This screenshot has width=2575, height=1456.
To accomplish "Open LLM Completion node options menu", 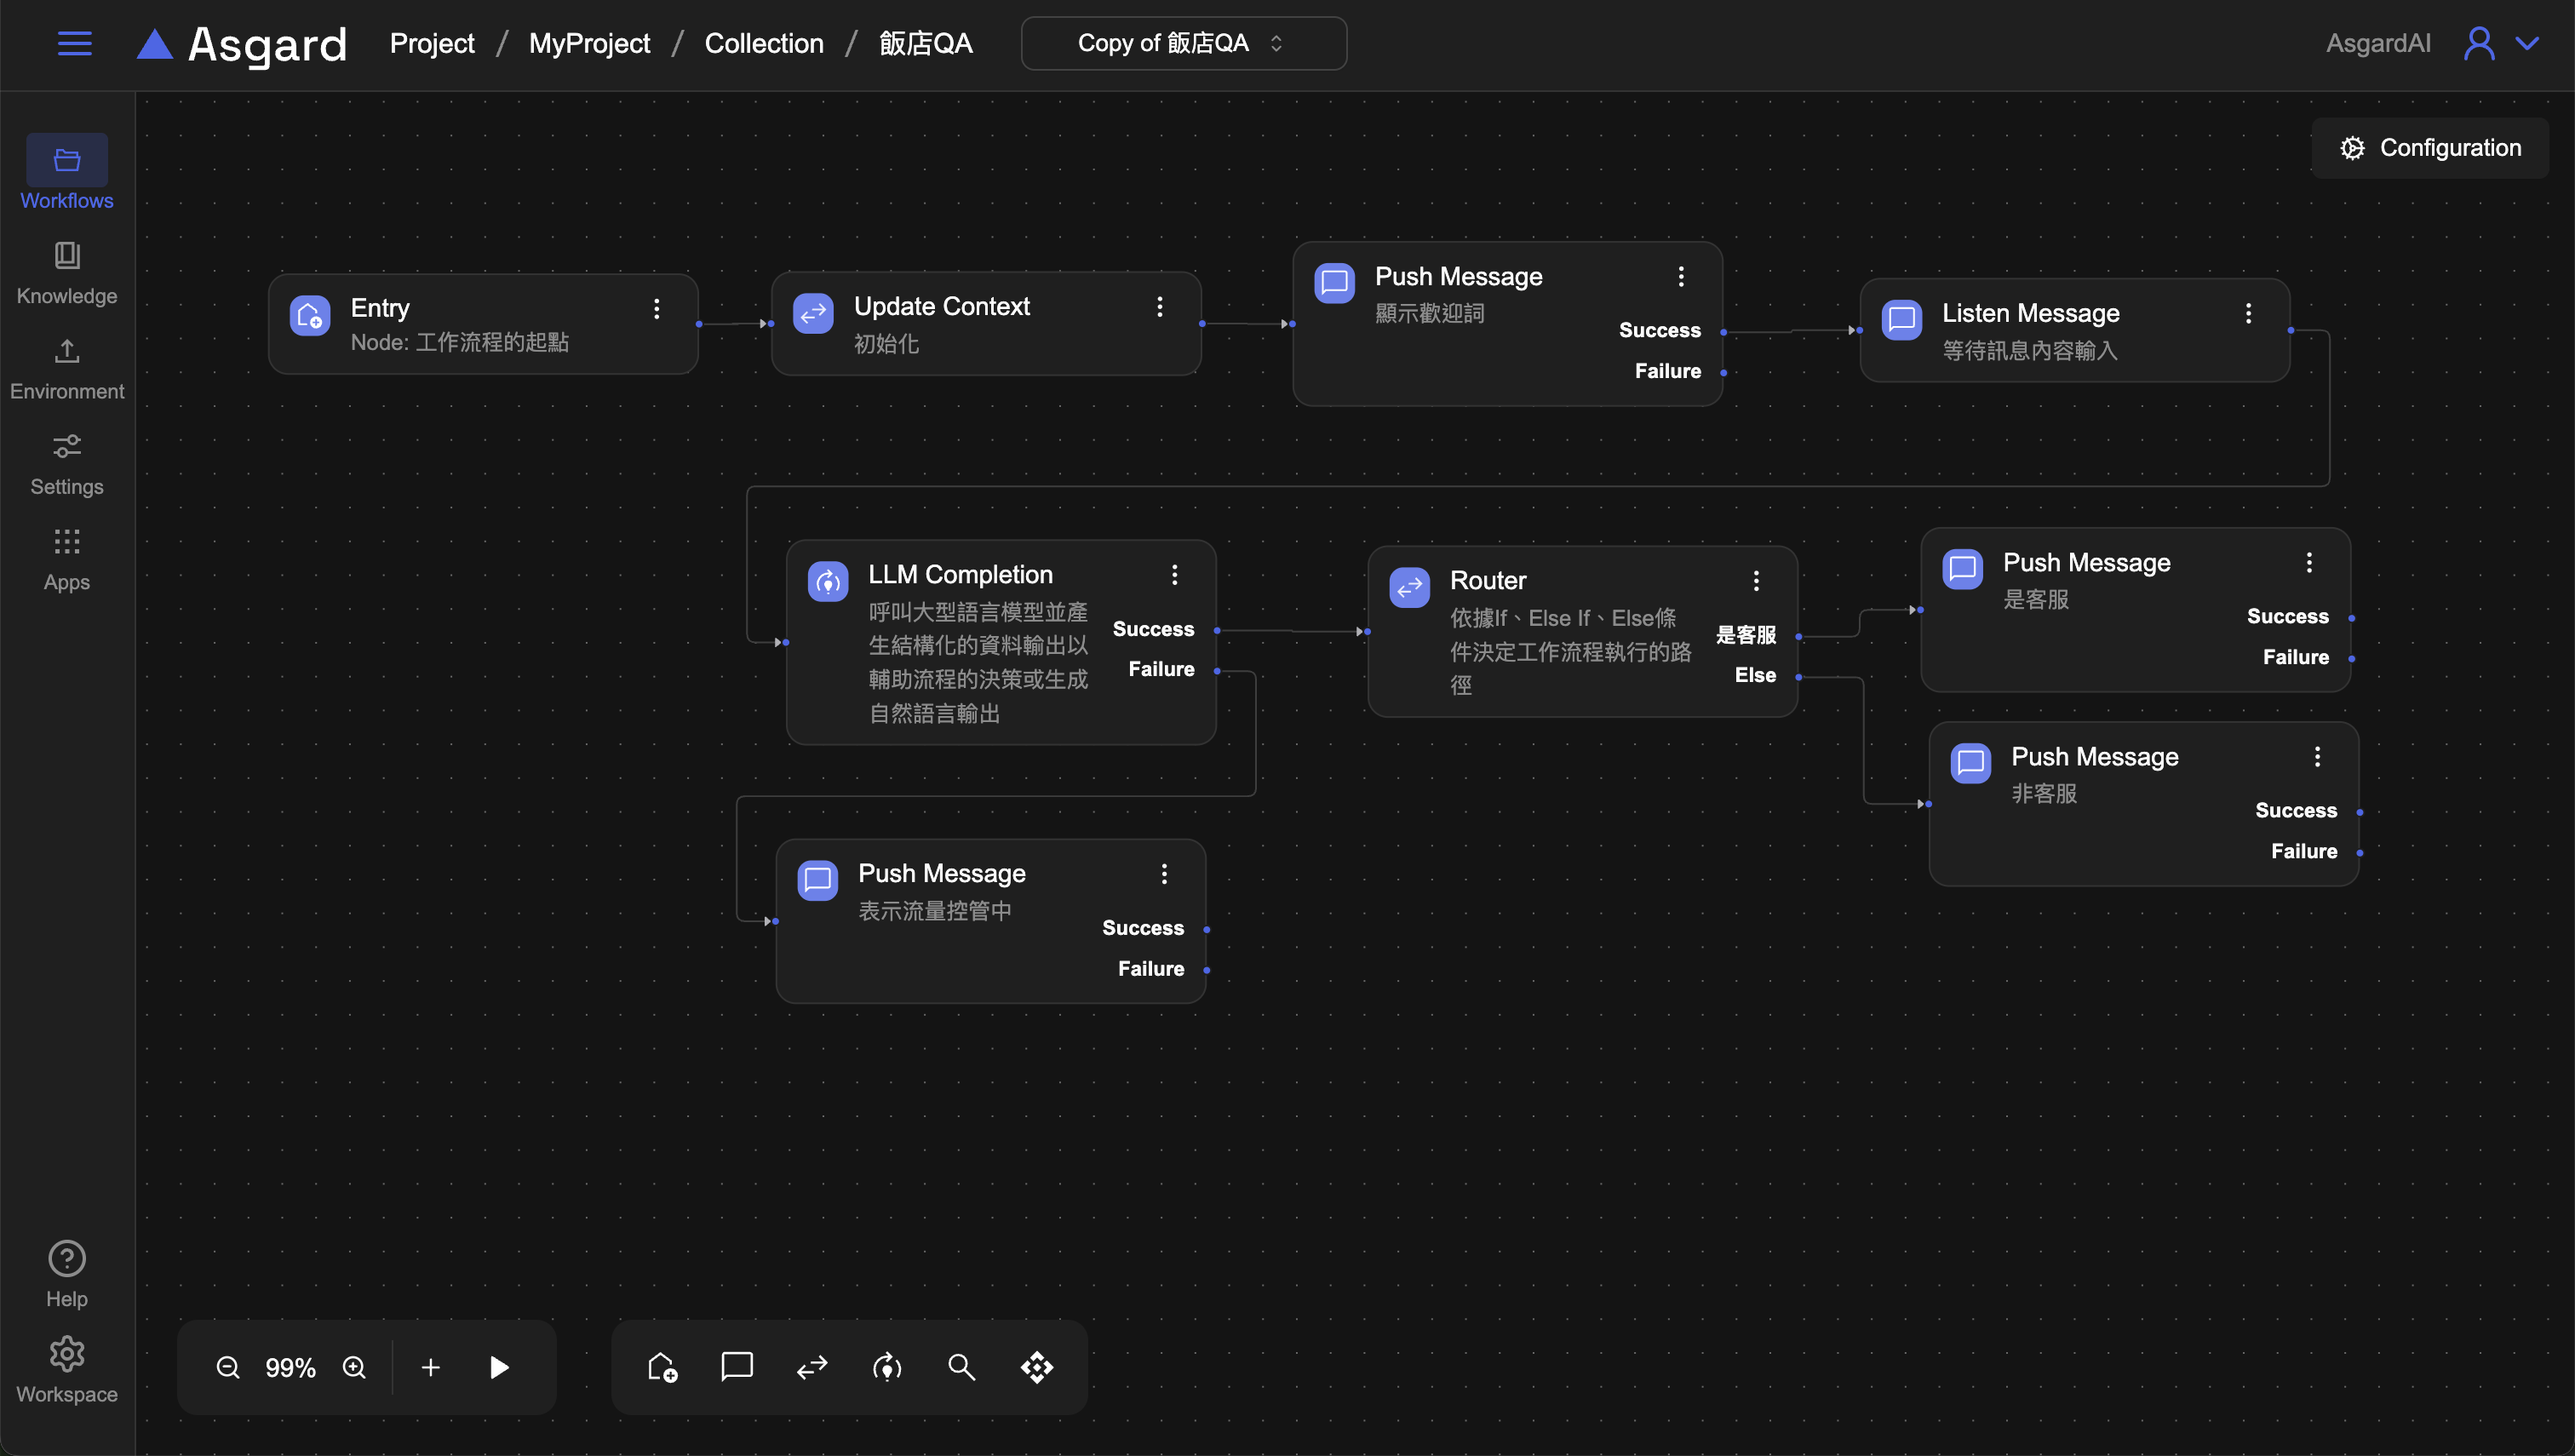I will click(x=1174, y=575).
